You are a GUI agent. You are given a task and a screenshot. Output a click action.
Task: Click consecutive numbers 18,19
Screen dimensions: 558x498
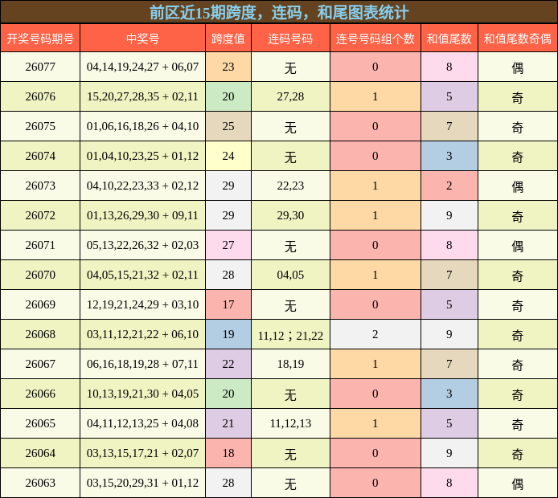pos(290,364)
